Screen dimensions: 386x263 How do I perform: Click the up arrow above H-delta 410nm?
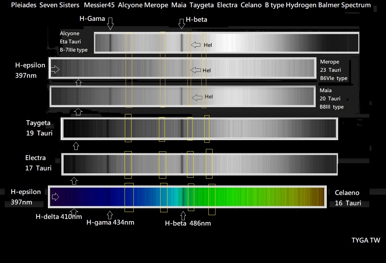click(x=74, y=211)
